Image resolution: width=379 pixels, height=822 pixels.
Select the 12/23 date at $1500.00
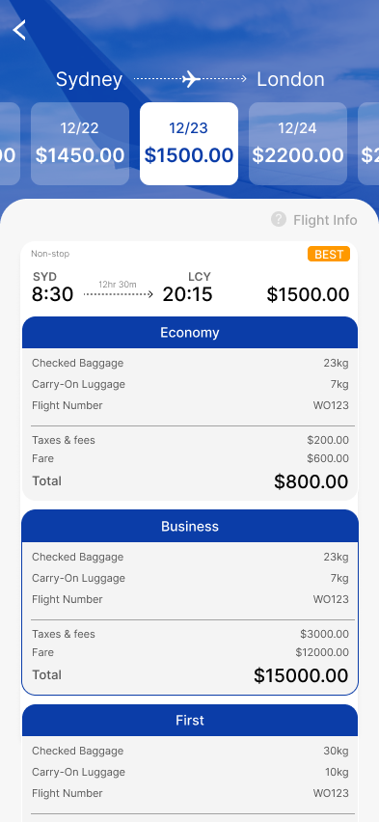[189, 144]
